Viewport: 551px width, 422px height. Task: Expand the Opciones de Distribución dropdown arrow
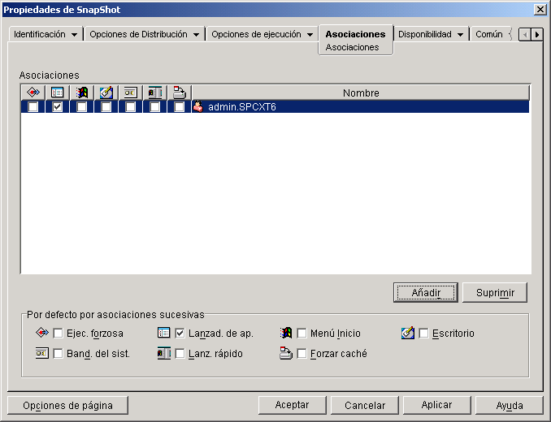pos(196,35)
